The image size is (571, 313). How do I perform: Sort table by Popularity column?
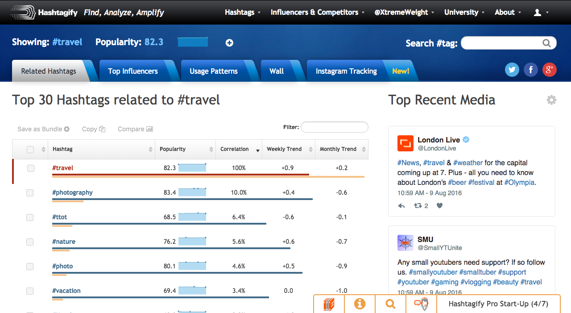(185, 149)
